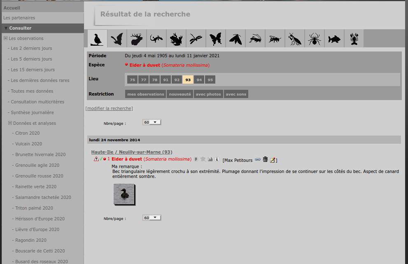Switch to the frog amphibians tab

(x=176, y=39)
